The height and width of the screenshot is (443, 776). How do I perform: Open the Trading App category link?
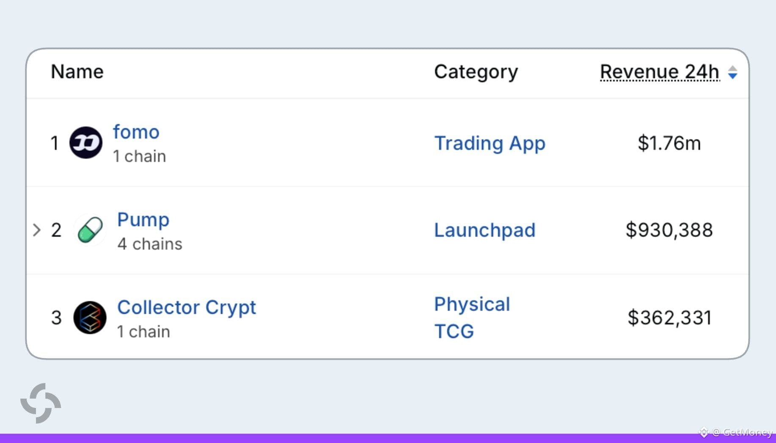[x=490, y=143]
